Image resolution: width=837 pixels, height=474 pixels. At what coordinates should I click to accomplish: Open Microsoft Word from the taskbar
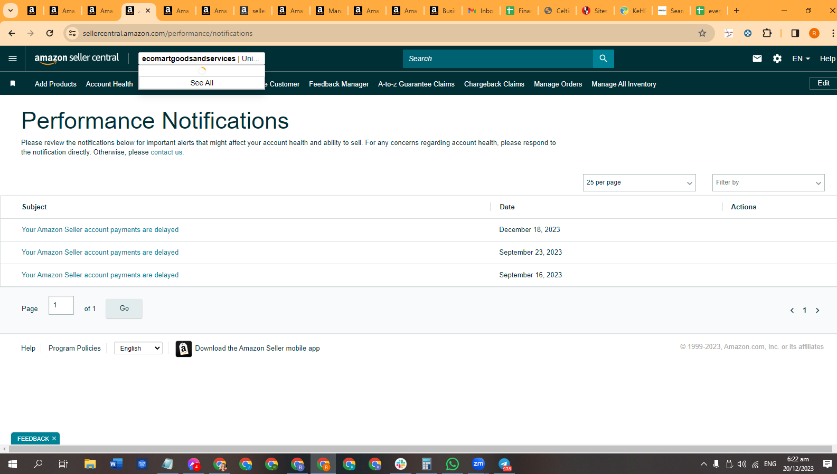tap(116, 464)
